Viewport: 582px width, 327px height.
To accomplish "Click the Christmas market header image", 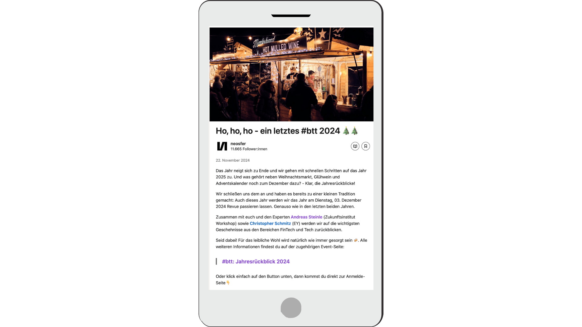I will coord(291,74).
